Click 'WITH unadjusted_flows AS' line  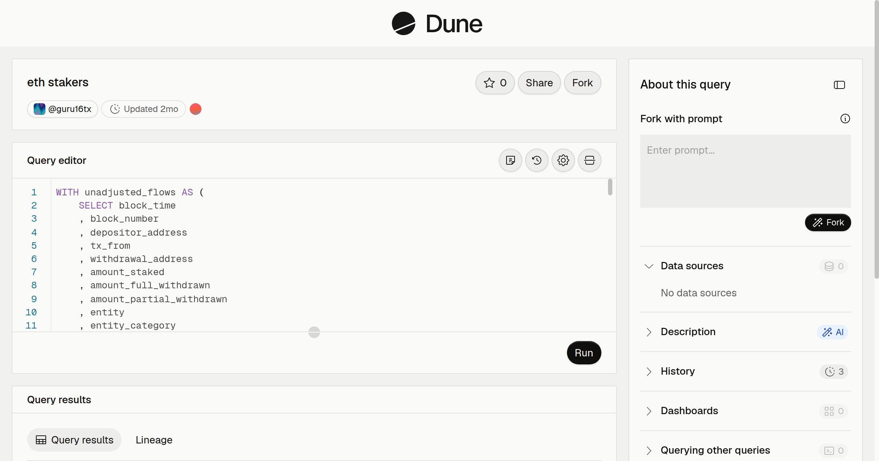[130, 192]
